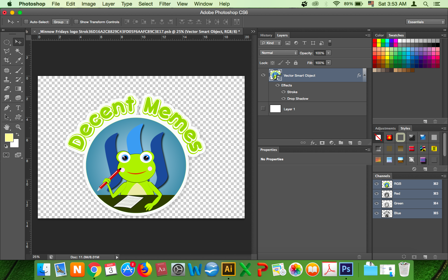Swap foreground and background colors

click(x=17, y=135)
